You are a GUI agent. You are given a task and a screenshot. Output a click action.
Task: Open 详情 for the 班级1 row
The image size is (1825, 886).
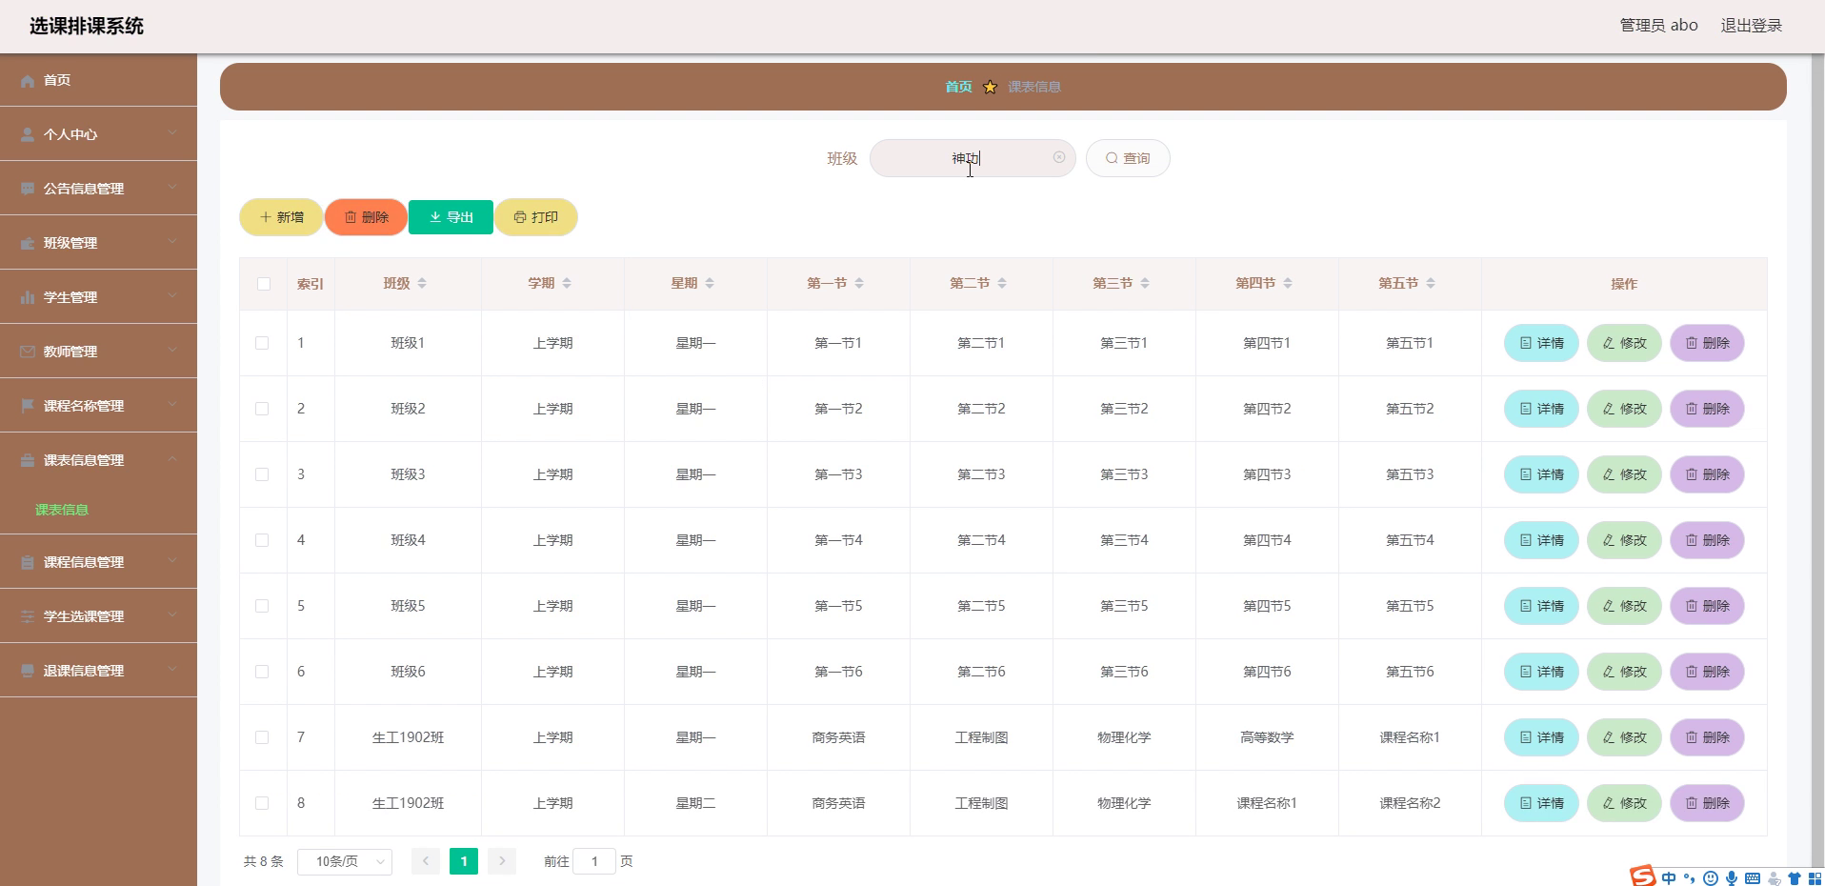click(1541, 343)
